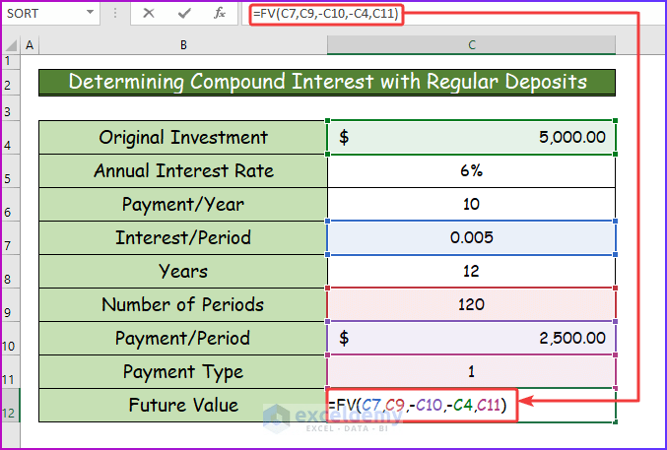This screenshot has width=667, height=450.
Task: Click the Years value 12
Action: (471, 272)
